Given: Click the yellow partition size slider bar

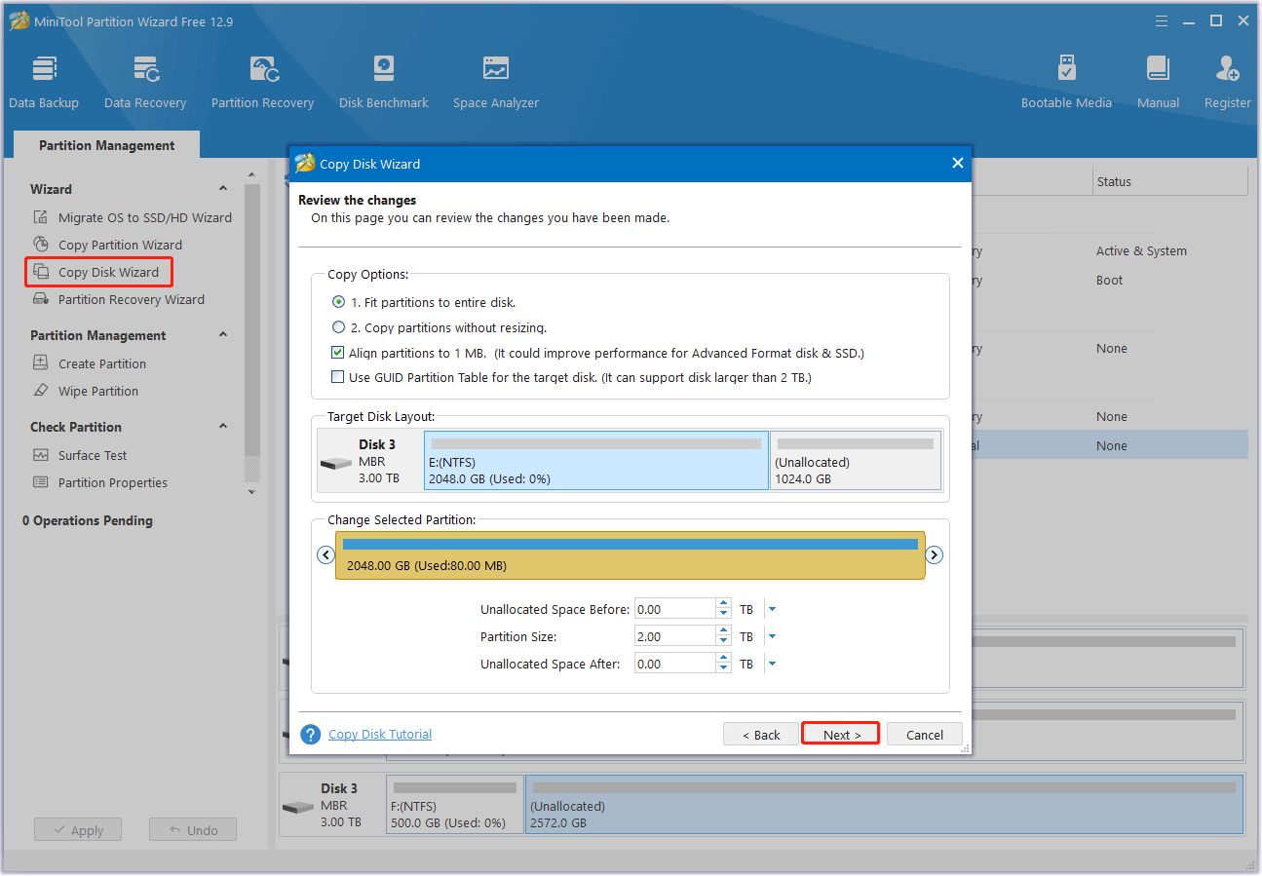Looking at the screenshot, I should [631, 555].
